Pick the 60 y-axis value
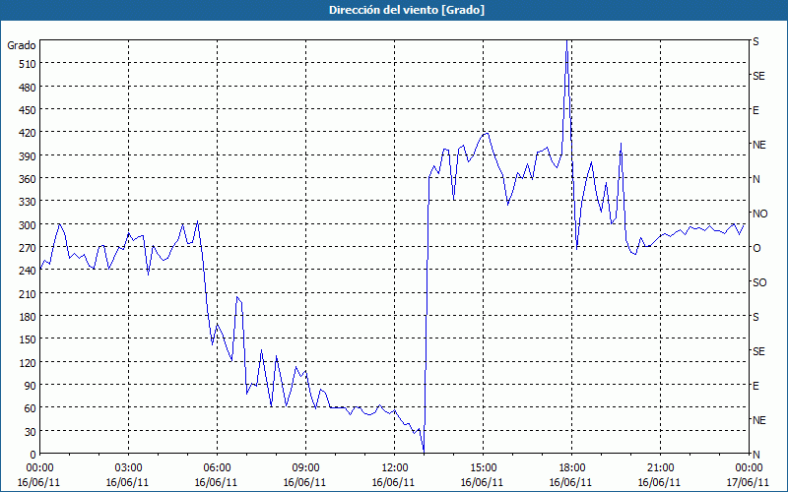Viewport: 788px width, 492px height. 31,408
